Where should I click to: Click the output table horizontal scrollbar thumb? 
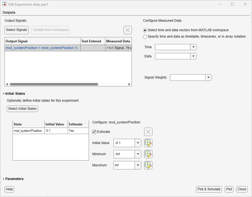point(54,84)
